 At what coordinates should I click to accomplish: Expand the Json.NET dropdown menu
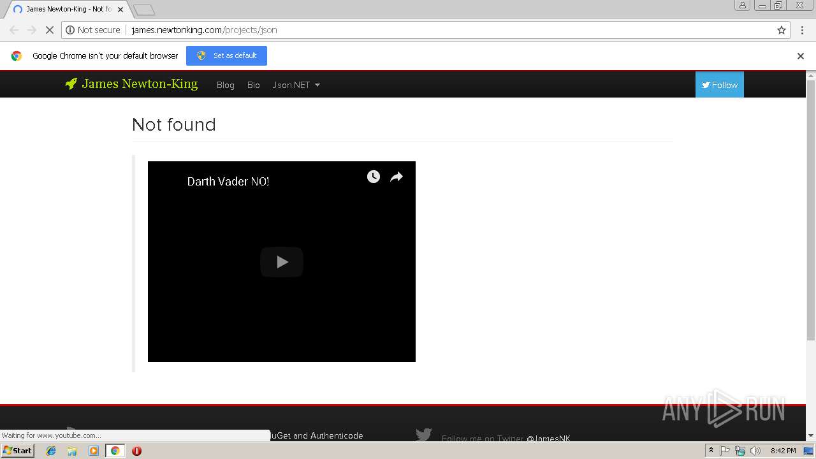(296, 85)
